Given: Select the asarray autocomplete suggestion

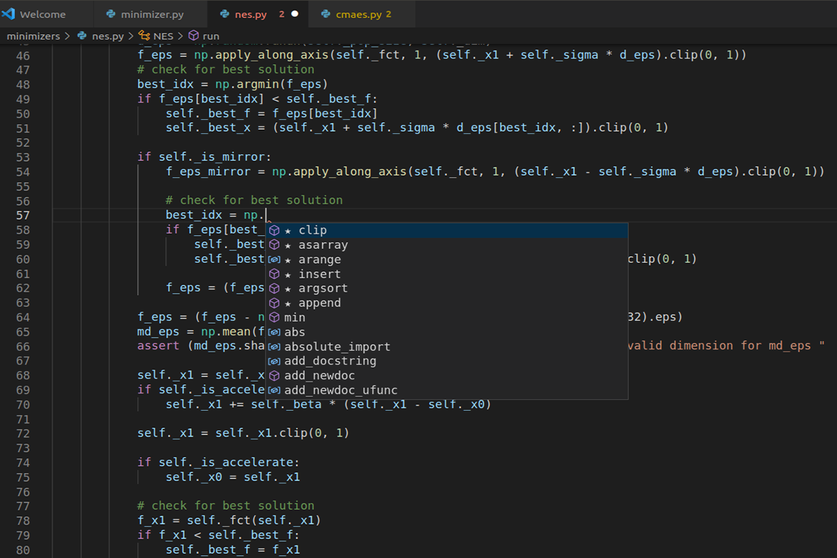Looking at the screenshot, I should (323, 245).
